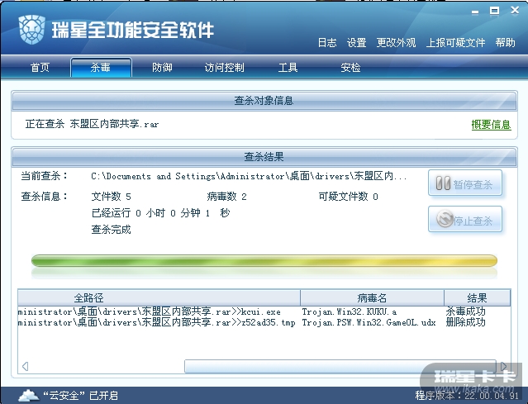
Task: Select the 工具 tab
Action: point(288,68)
